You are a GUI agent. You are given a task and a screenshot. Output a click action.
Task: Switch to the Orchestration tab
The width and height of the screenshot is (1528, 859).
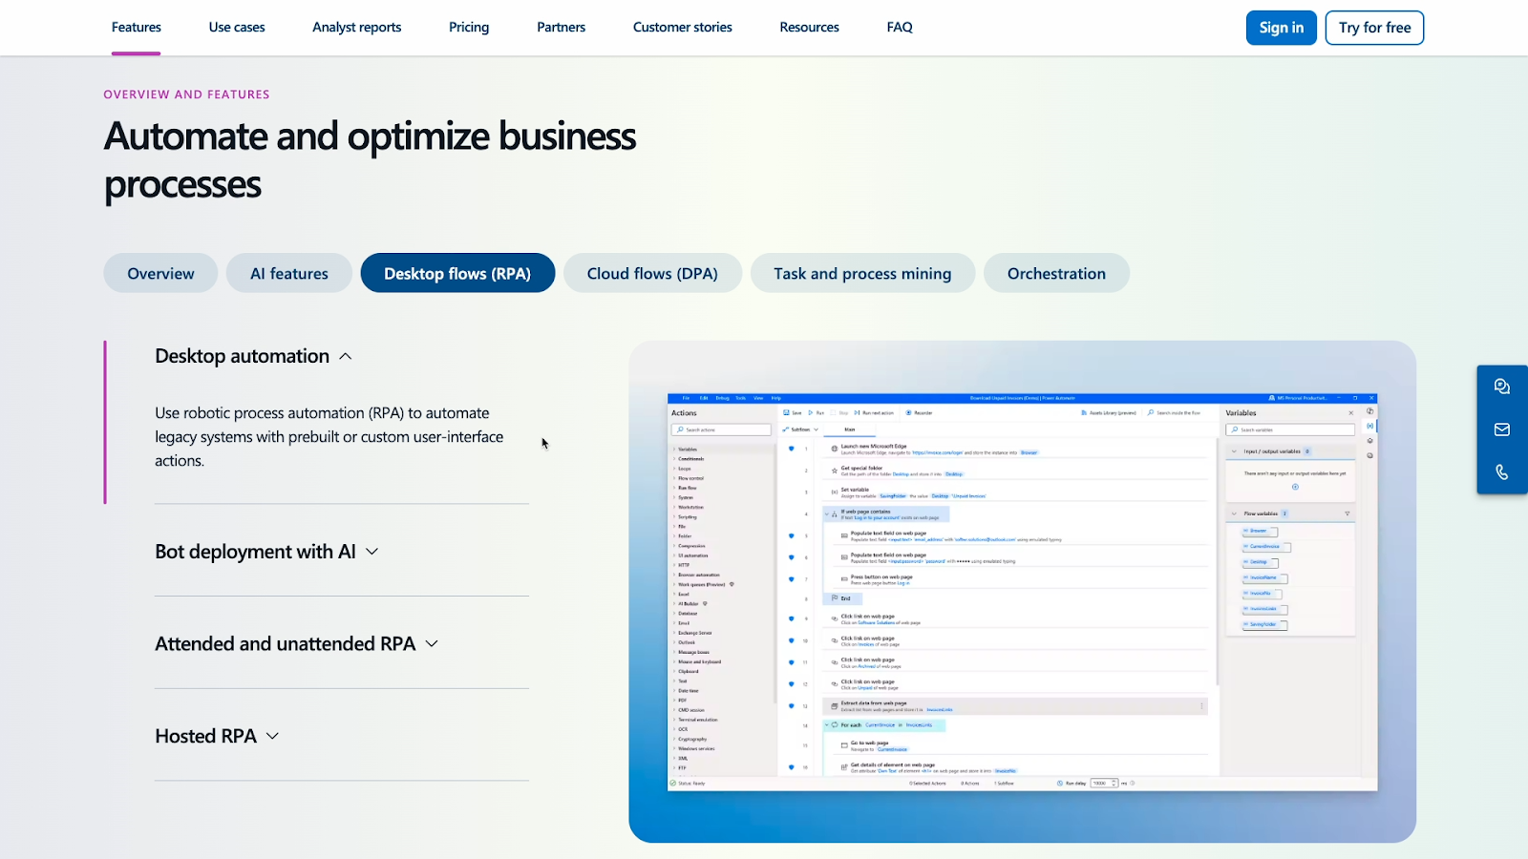coord(1056,273)
